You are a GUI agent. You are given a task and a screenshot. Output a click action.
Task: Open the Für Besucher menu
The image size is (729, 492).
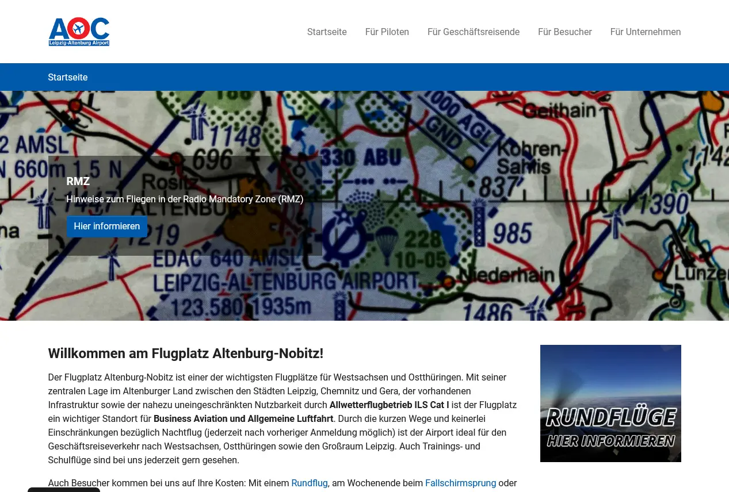point(565,32)
